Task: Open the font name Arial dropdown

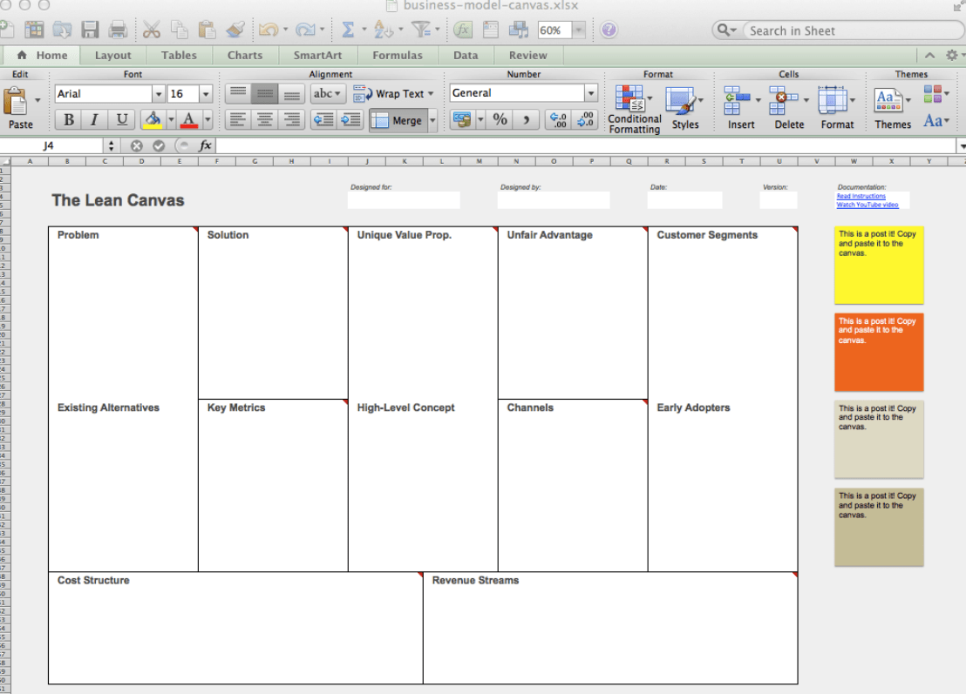Action: tap(158, 94)
